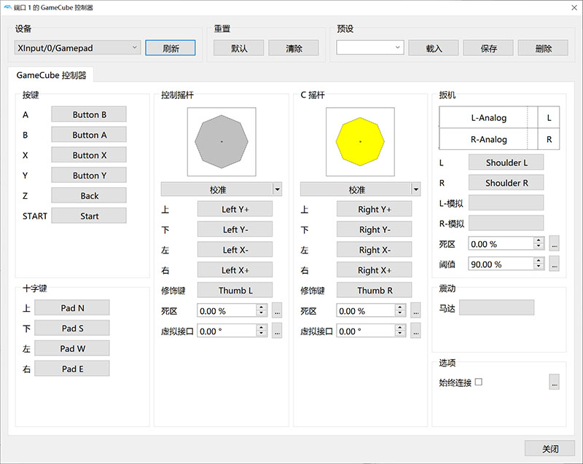Click the ellipsis next to 始终连接
The image size is (583, 464).
pos(554,382)
